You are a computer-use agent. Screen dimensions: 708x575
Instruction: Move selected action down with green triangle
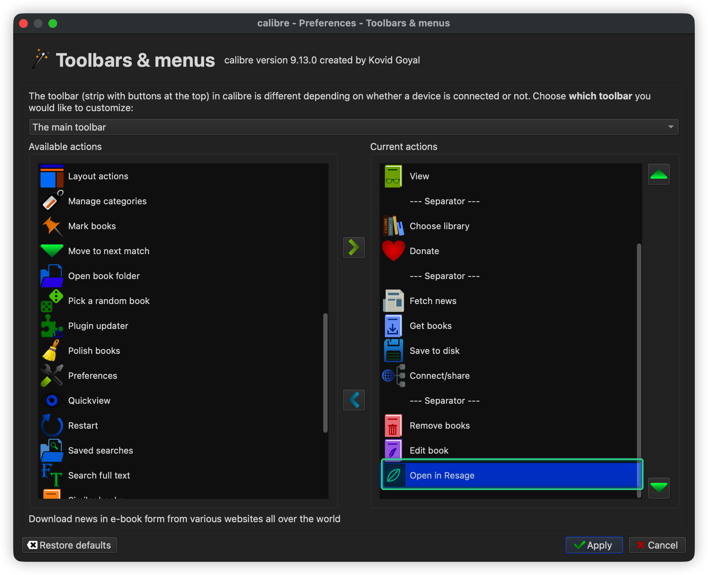[x=659, y=488]
